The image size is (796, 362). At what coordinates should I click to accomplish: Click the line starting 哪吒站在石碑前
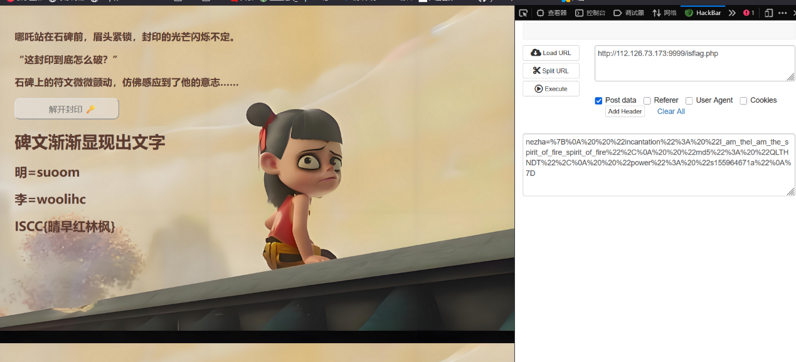click(x=125, y=37)
